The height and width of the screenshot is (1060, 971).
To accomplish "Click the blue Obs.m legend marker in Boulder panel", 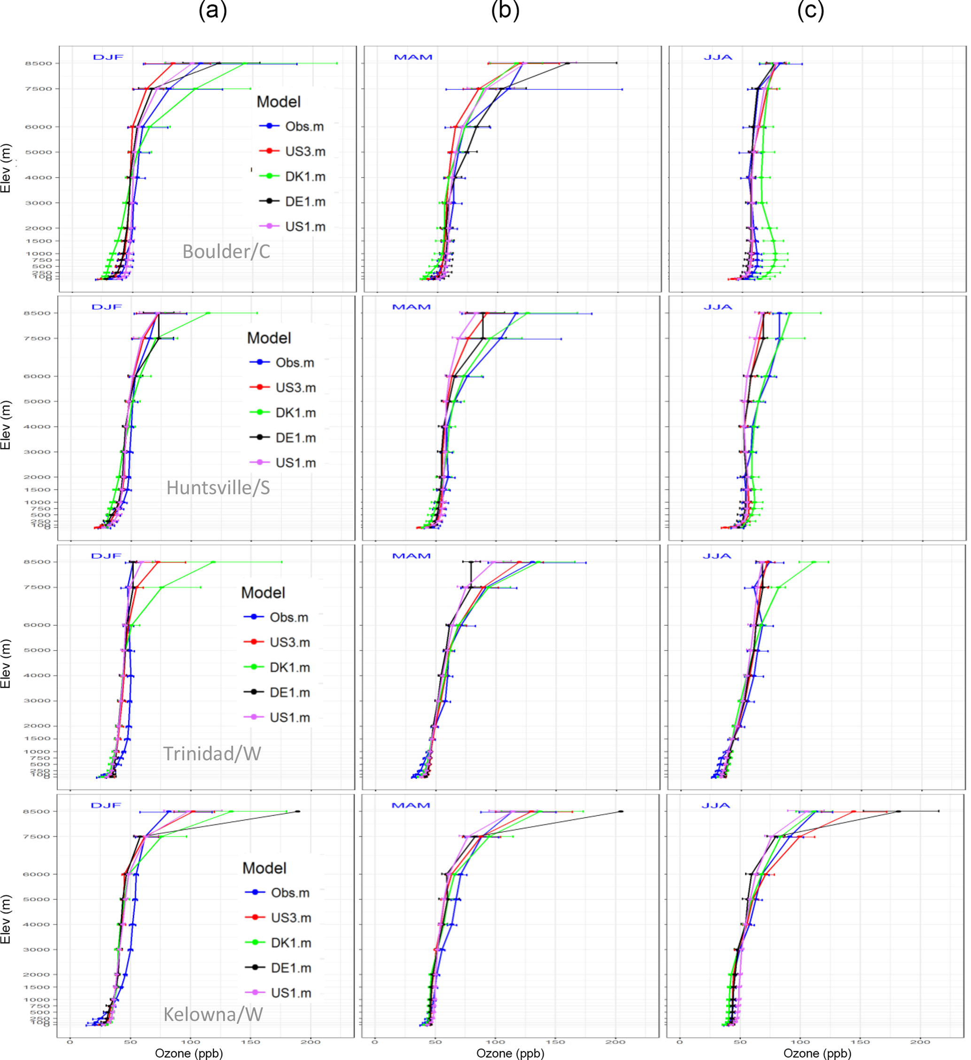I will (x=269, y=126).
